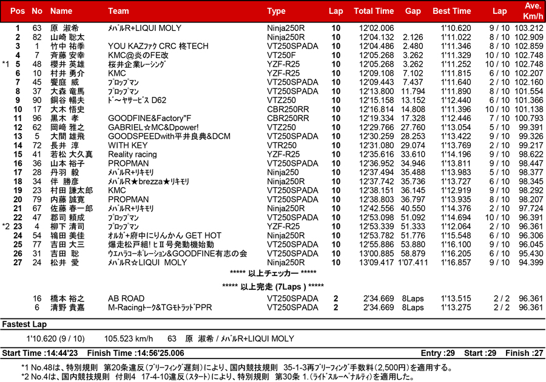This screenshot has width=546, height=382.
Task: Select rider name 黒木 孝
Action: pos(64,119)
